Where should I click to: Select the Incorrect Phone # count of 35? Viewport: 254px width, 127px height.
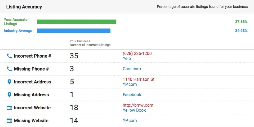[74, 56]
